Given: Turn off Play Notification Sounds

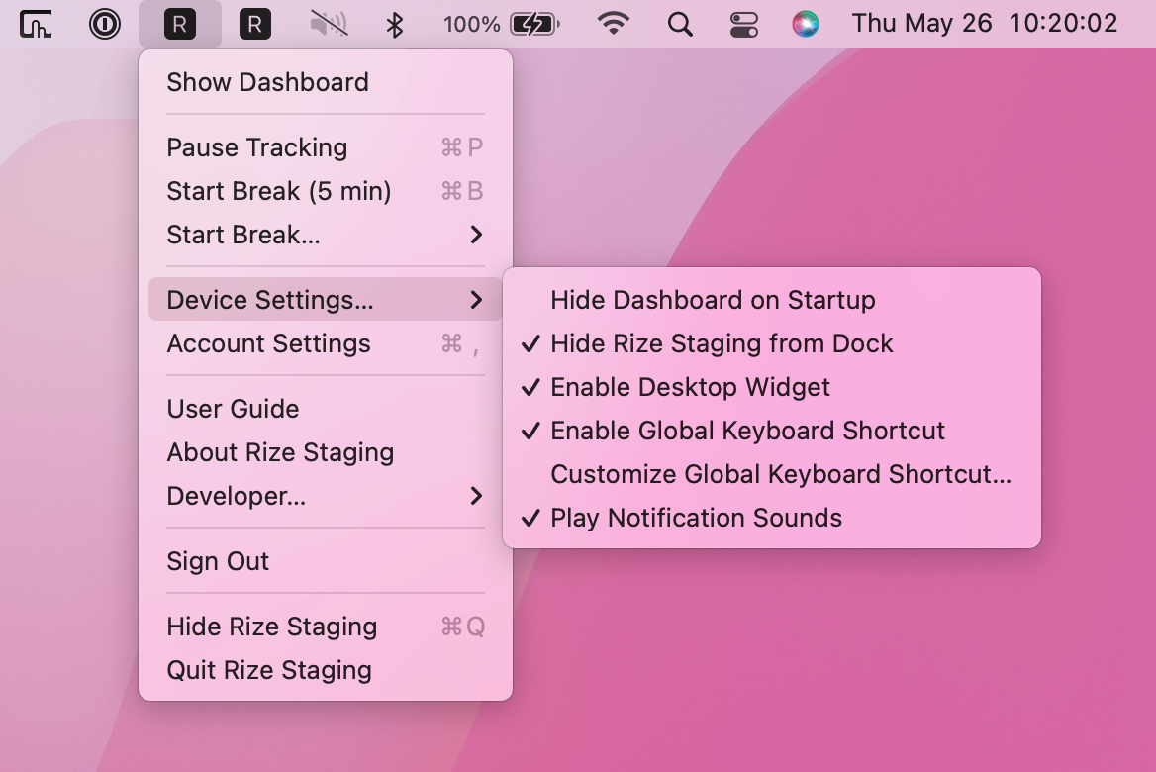Looking at the screenshot, I should 772,518.
